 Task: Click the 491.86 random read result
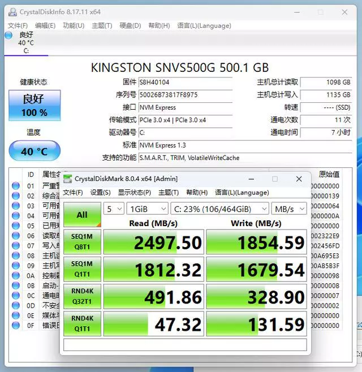(x=154, y=296)
